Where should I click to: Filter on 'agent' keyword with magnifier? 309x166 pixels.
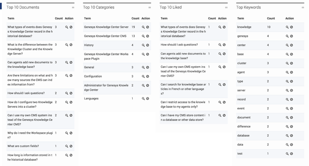pyautogui.click(x=287, y=72)
